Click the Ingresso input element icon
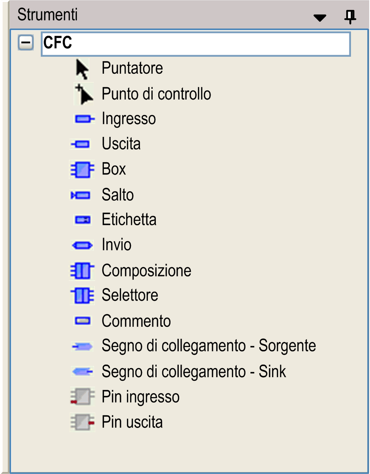 point(84,119)
